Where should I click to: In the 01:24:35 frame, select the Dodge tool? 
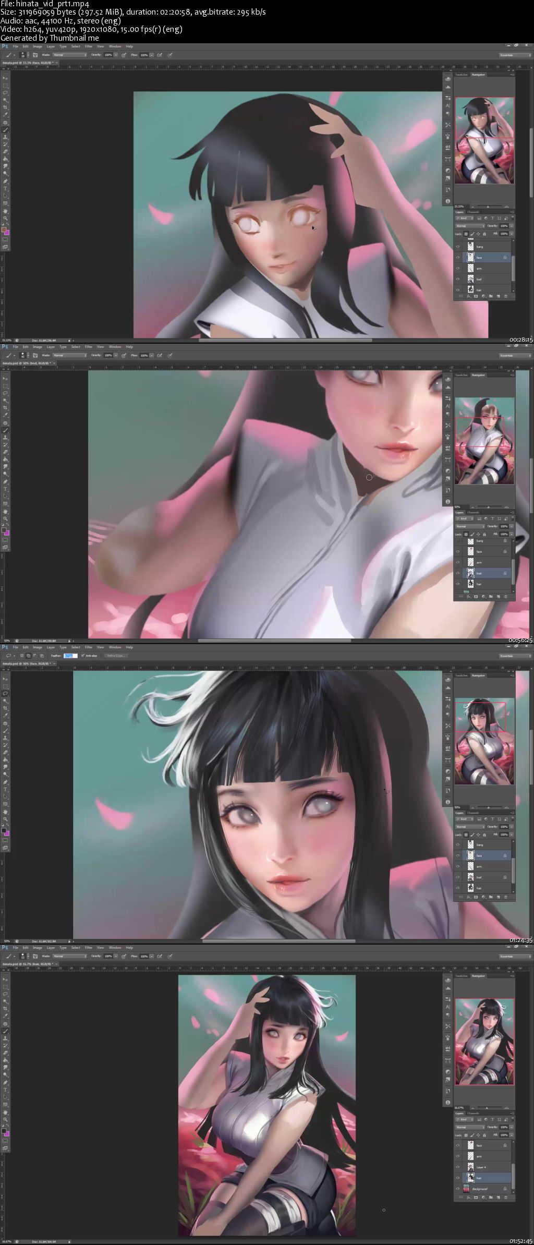(x=5, y=775)
